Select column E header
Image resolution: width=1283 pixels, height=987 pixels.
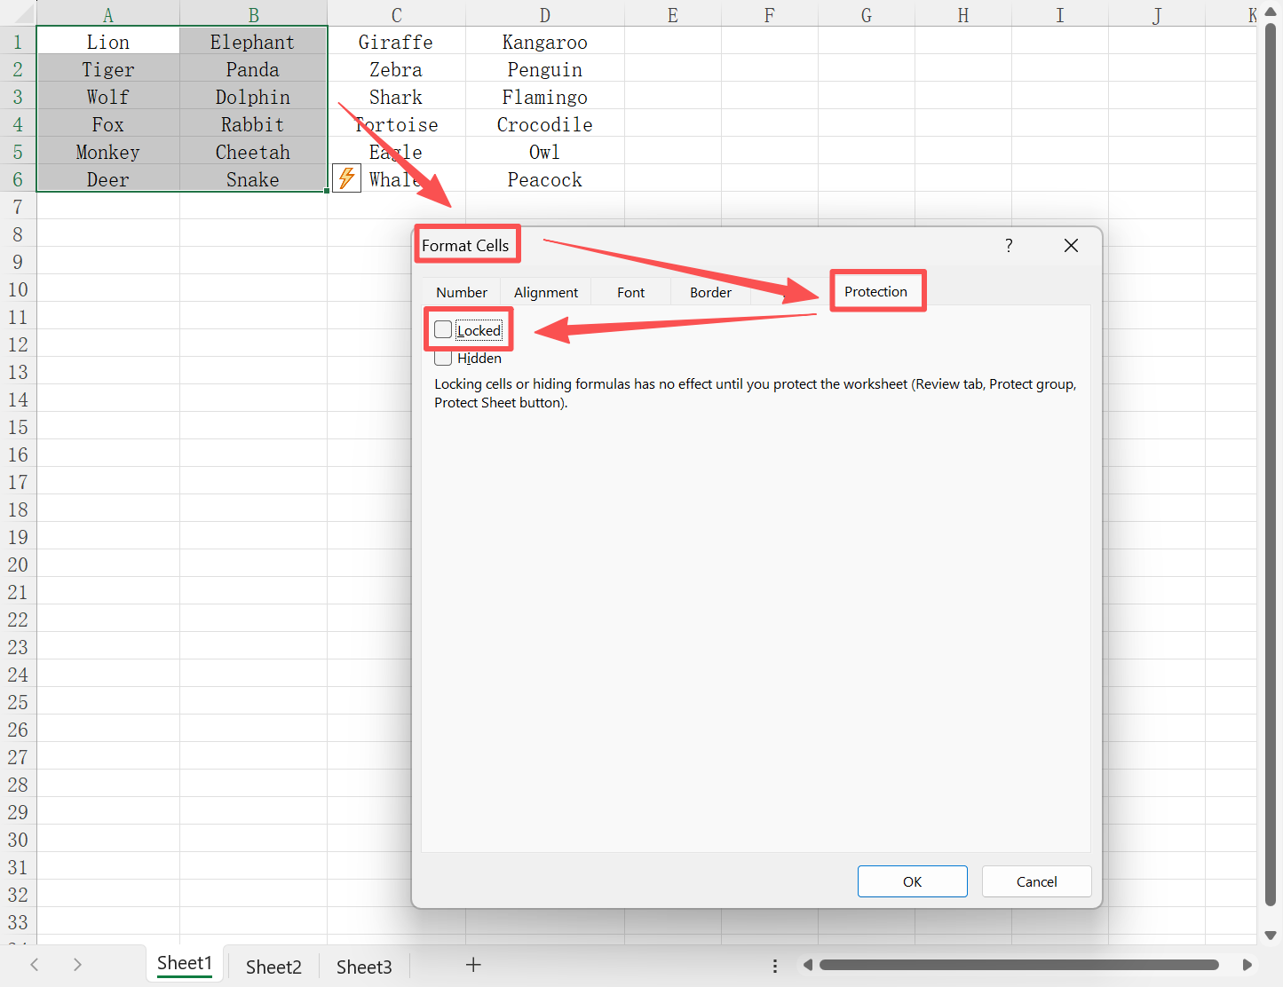(673, 14)
